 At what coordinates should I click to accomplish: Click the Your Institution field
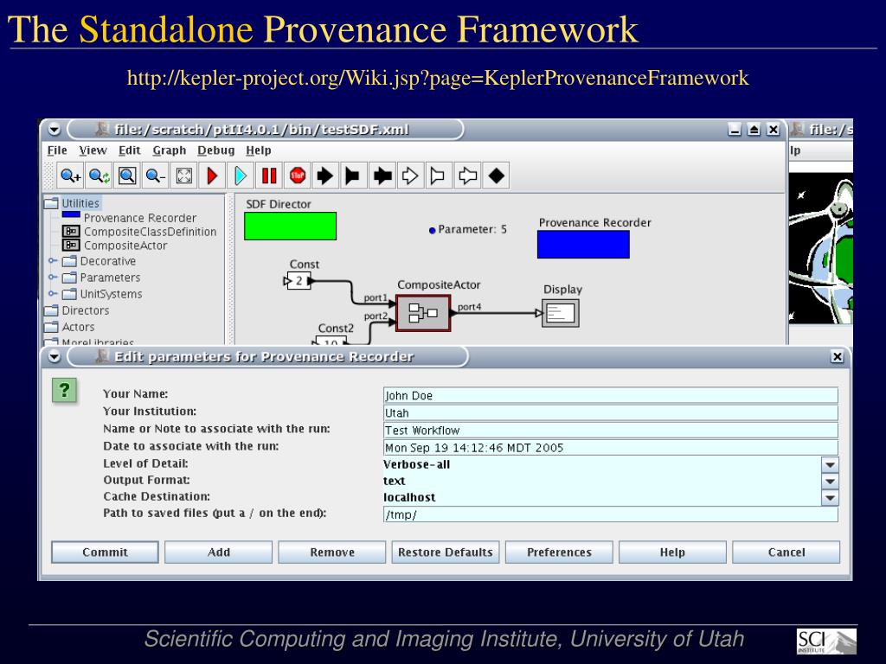610,413
